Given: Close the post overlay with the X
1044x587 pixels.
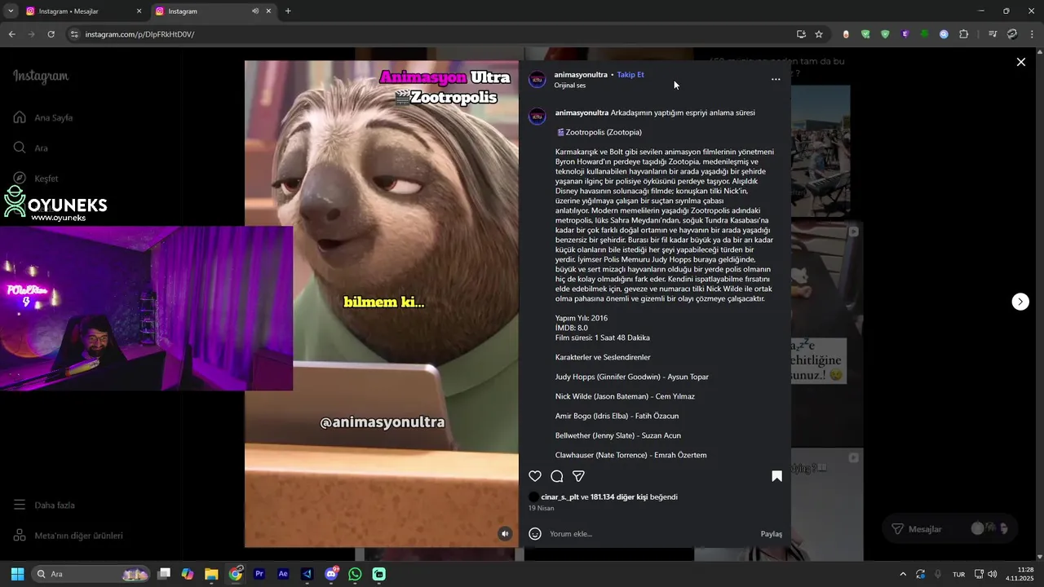Looking at the screenshot, I should pyautogui.click(x=1020, y=62).
